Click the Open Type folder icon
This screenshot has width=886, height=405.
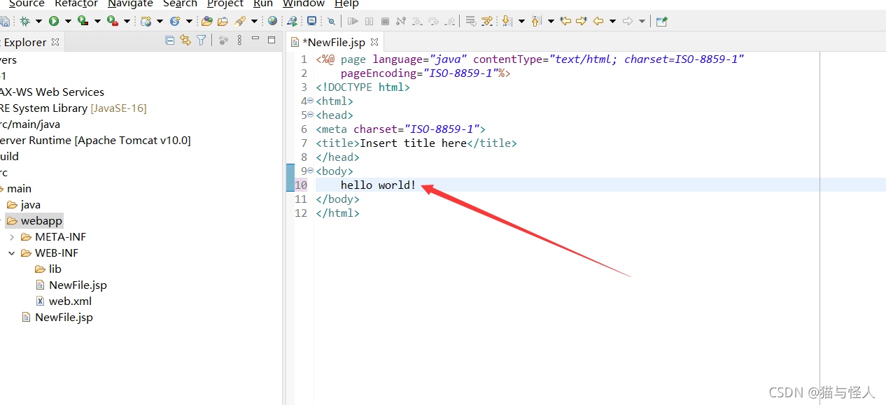coord(206,21)
